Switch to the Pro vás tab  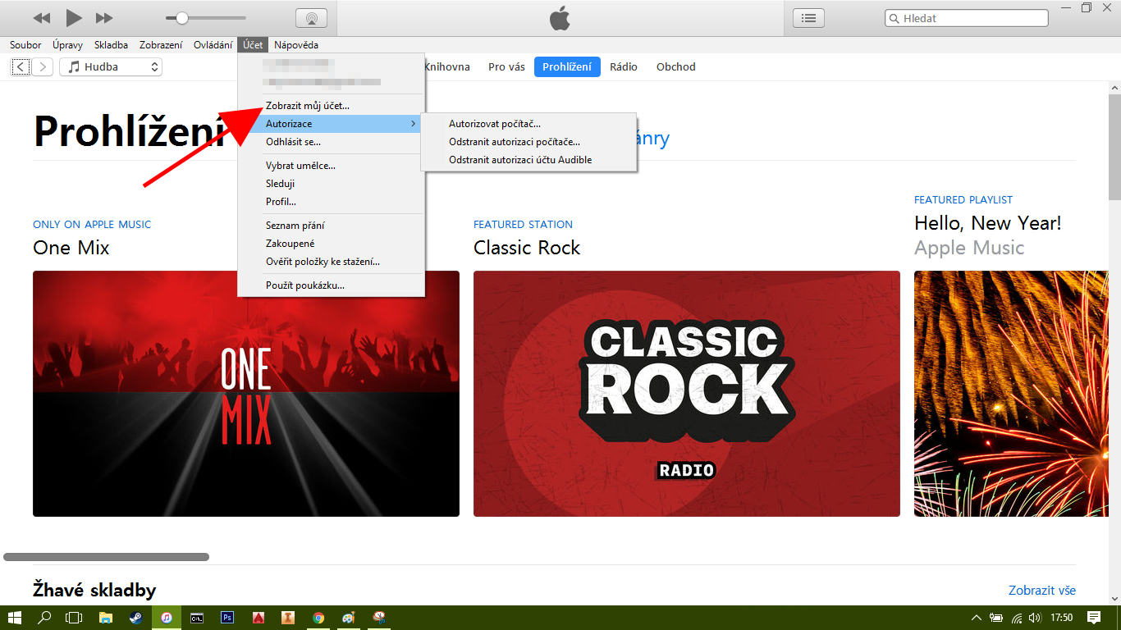pyautogui.click(x=506, y=67)
